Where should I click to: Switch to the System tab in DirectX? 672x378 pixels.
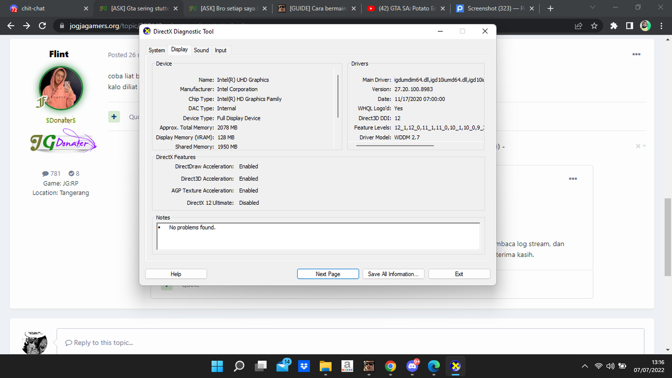pyautogui.click(x=156, y=50)
